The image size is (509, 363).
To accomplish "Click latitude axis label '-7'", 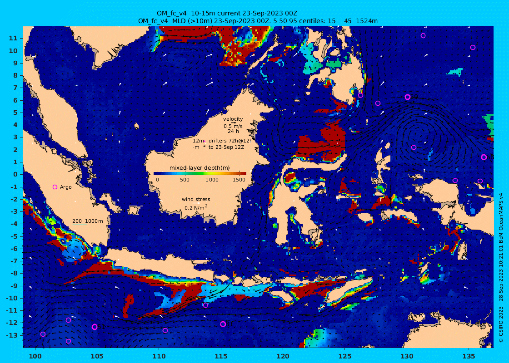I will (x=13, y=261).
